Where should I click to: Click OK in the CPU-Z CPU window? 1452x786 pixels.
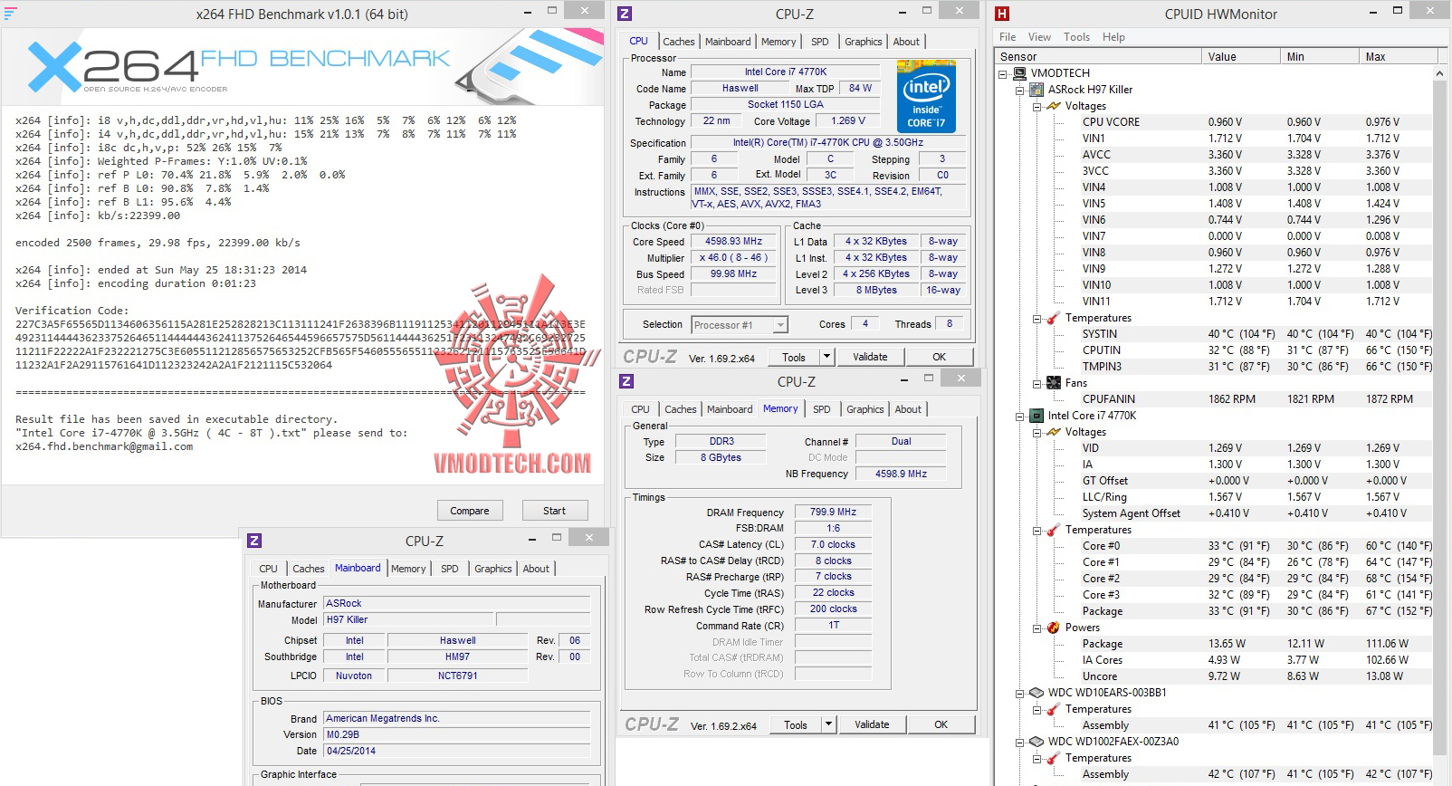point(940,357)
